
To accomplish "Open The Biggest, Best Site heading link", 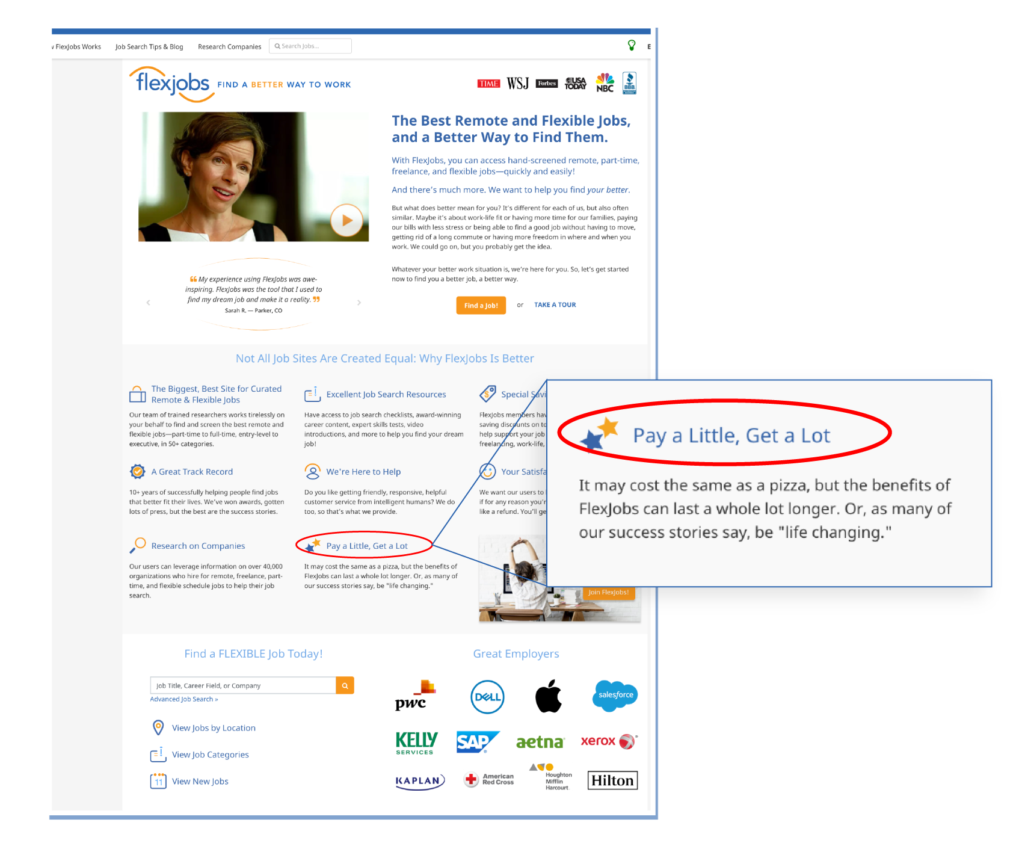I will tap(217, 394).
